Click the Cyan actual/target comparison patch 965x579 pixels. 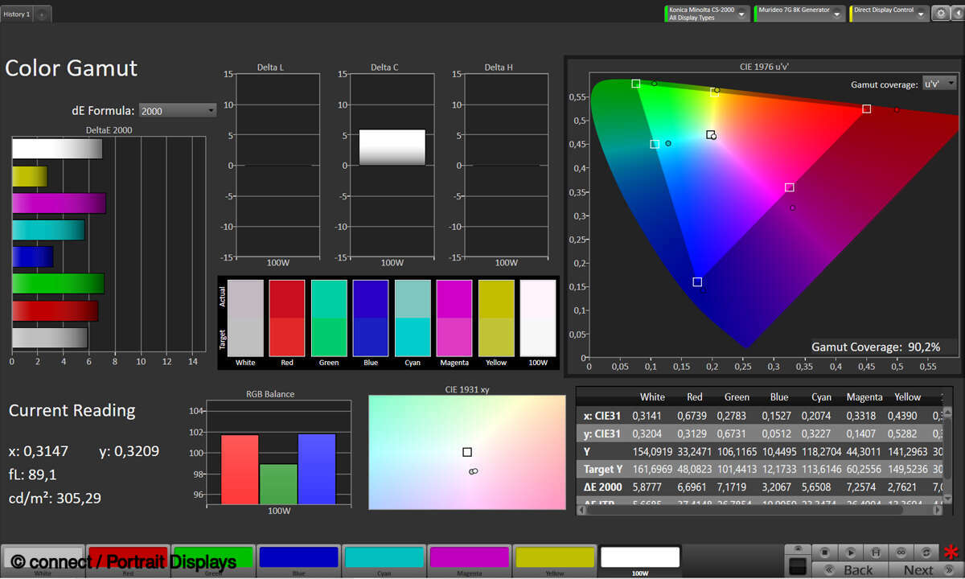[x=413, y=318]
